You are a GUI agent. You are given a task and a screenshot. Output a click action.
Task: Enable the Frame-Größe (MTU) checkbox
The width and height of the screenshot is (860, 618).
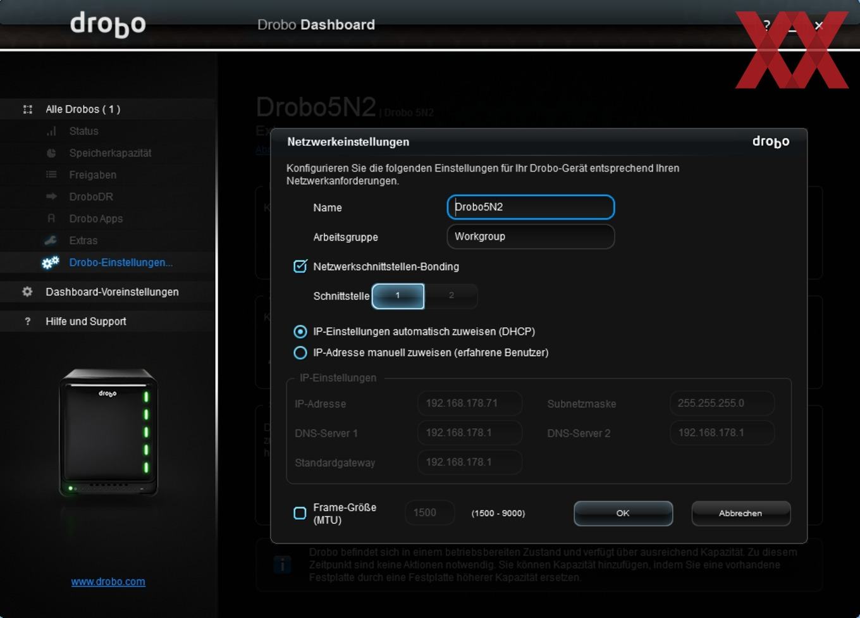coord(300,513)
